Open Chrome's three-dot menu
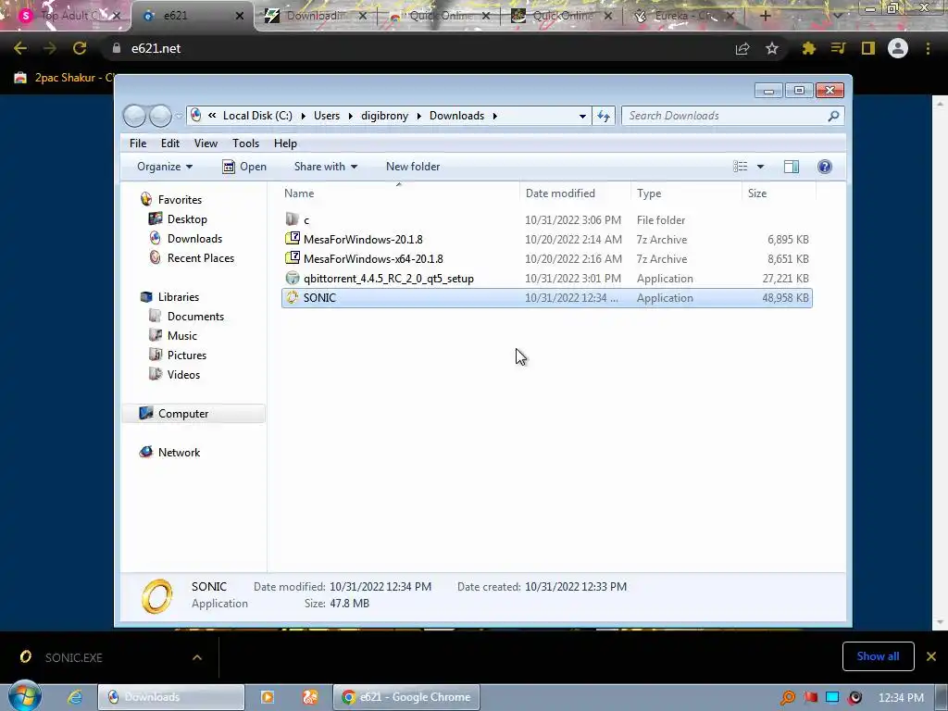The image size is (948, 711). [x=928, y=48]
